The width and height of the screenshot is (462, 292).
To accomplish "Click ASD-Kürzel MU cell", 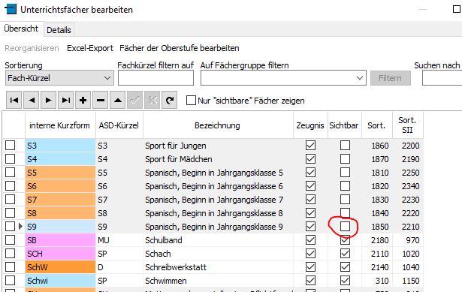I will (119, 240).
